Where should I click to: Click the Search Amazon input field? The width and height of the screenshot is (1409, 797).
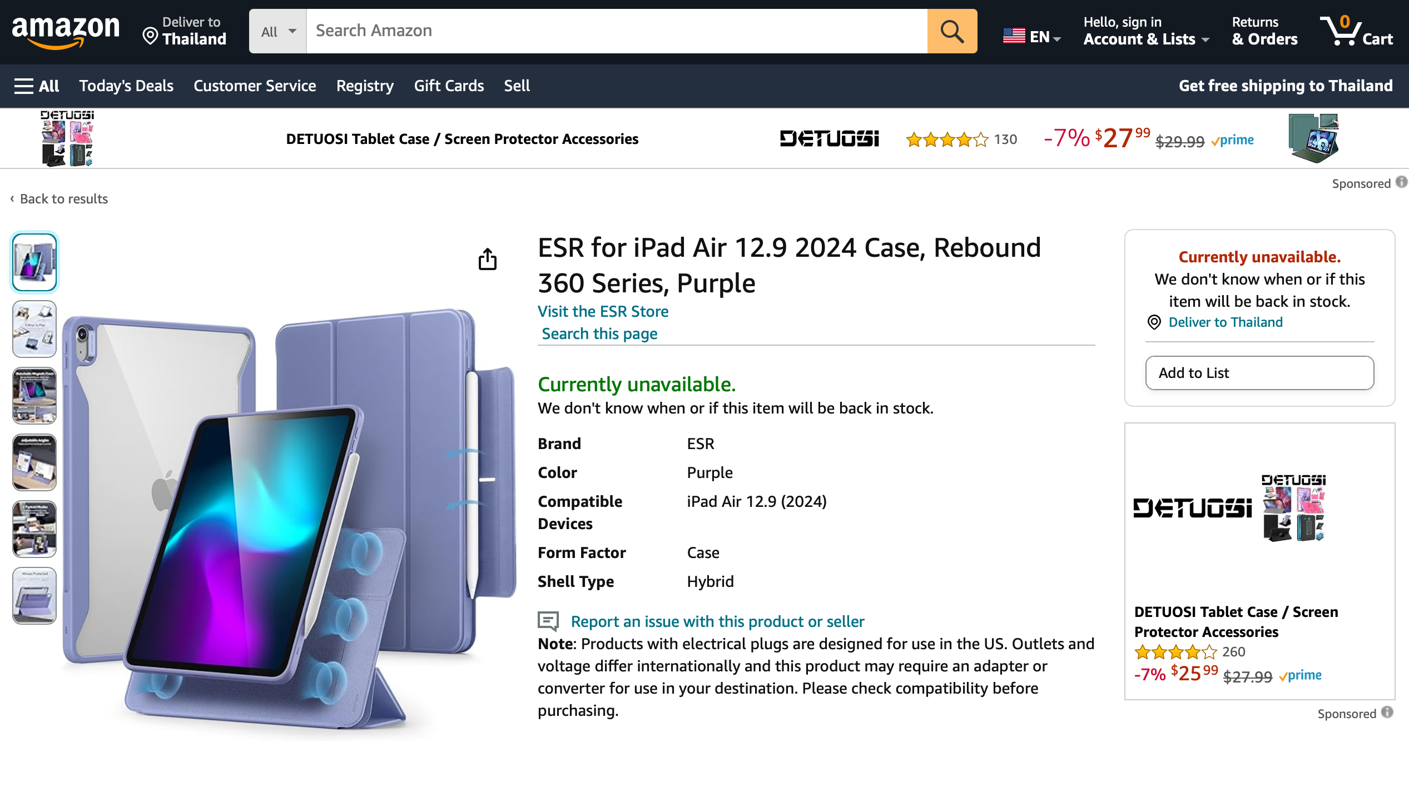(616, 31)
